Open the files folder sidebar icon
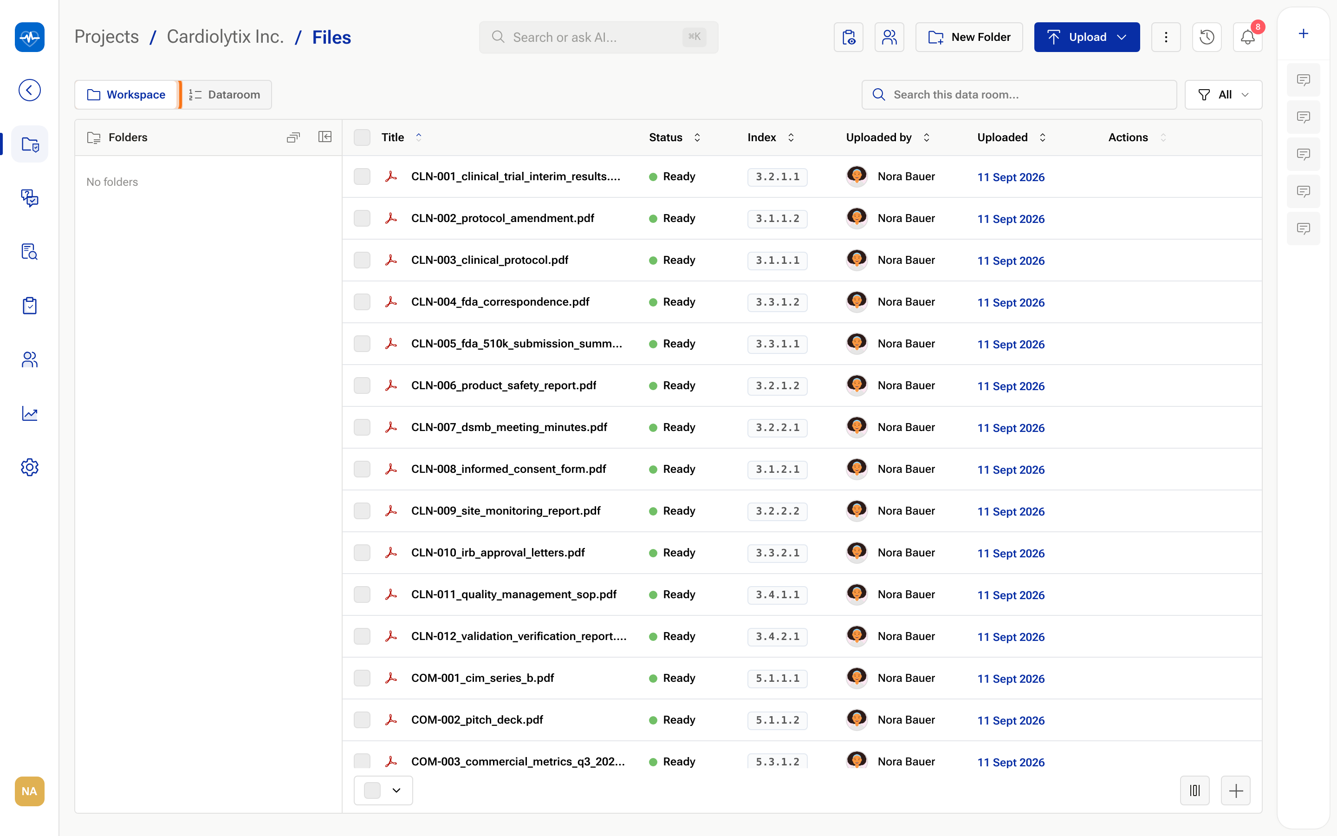 pyautogui.click(x=30, y=144)
